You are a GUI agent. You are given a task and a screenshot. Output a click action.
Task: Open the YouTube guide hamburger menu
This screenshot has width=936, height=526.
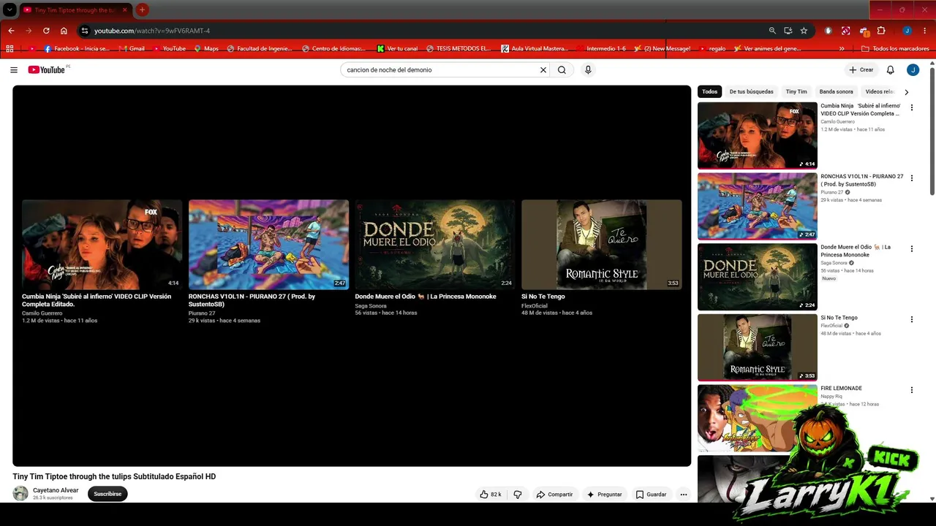click(x=14, y=70)
